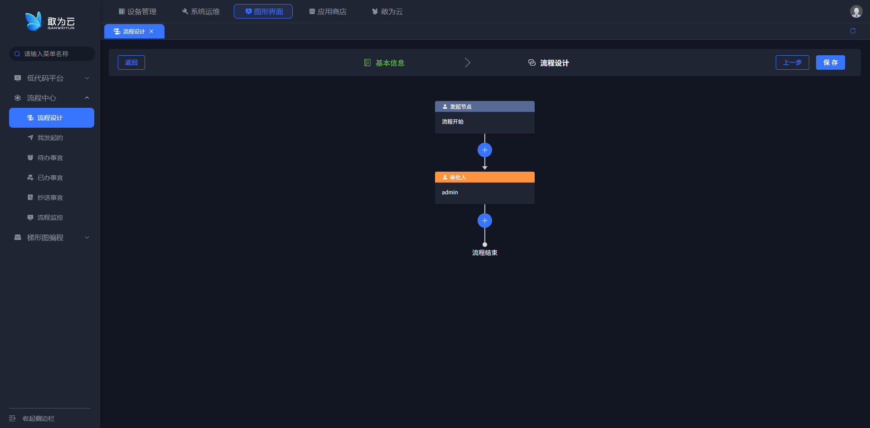Select the 流程开始 node body
This screenshot has height=428, width=870.
(485, 123)
